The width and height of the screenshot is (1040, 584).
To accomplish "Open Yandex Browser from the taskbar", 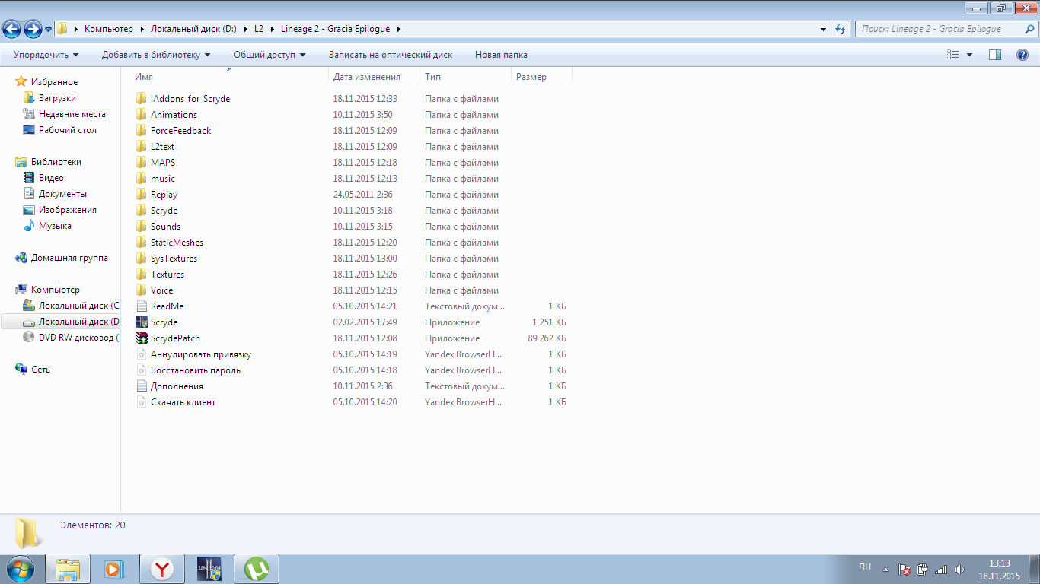I will pyautogui.click(x=161, y=569).
